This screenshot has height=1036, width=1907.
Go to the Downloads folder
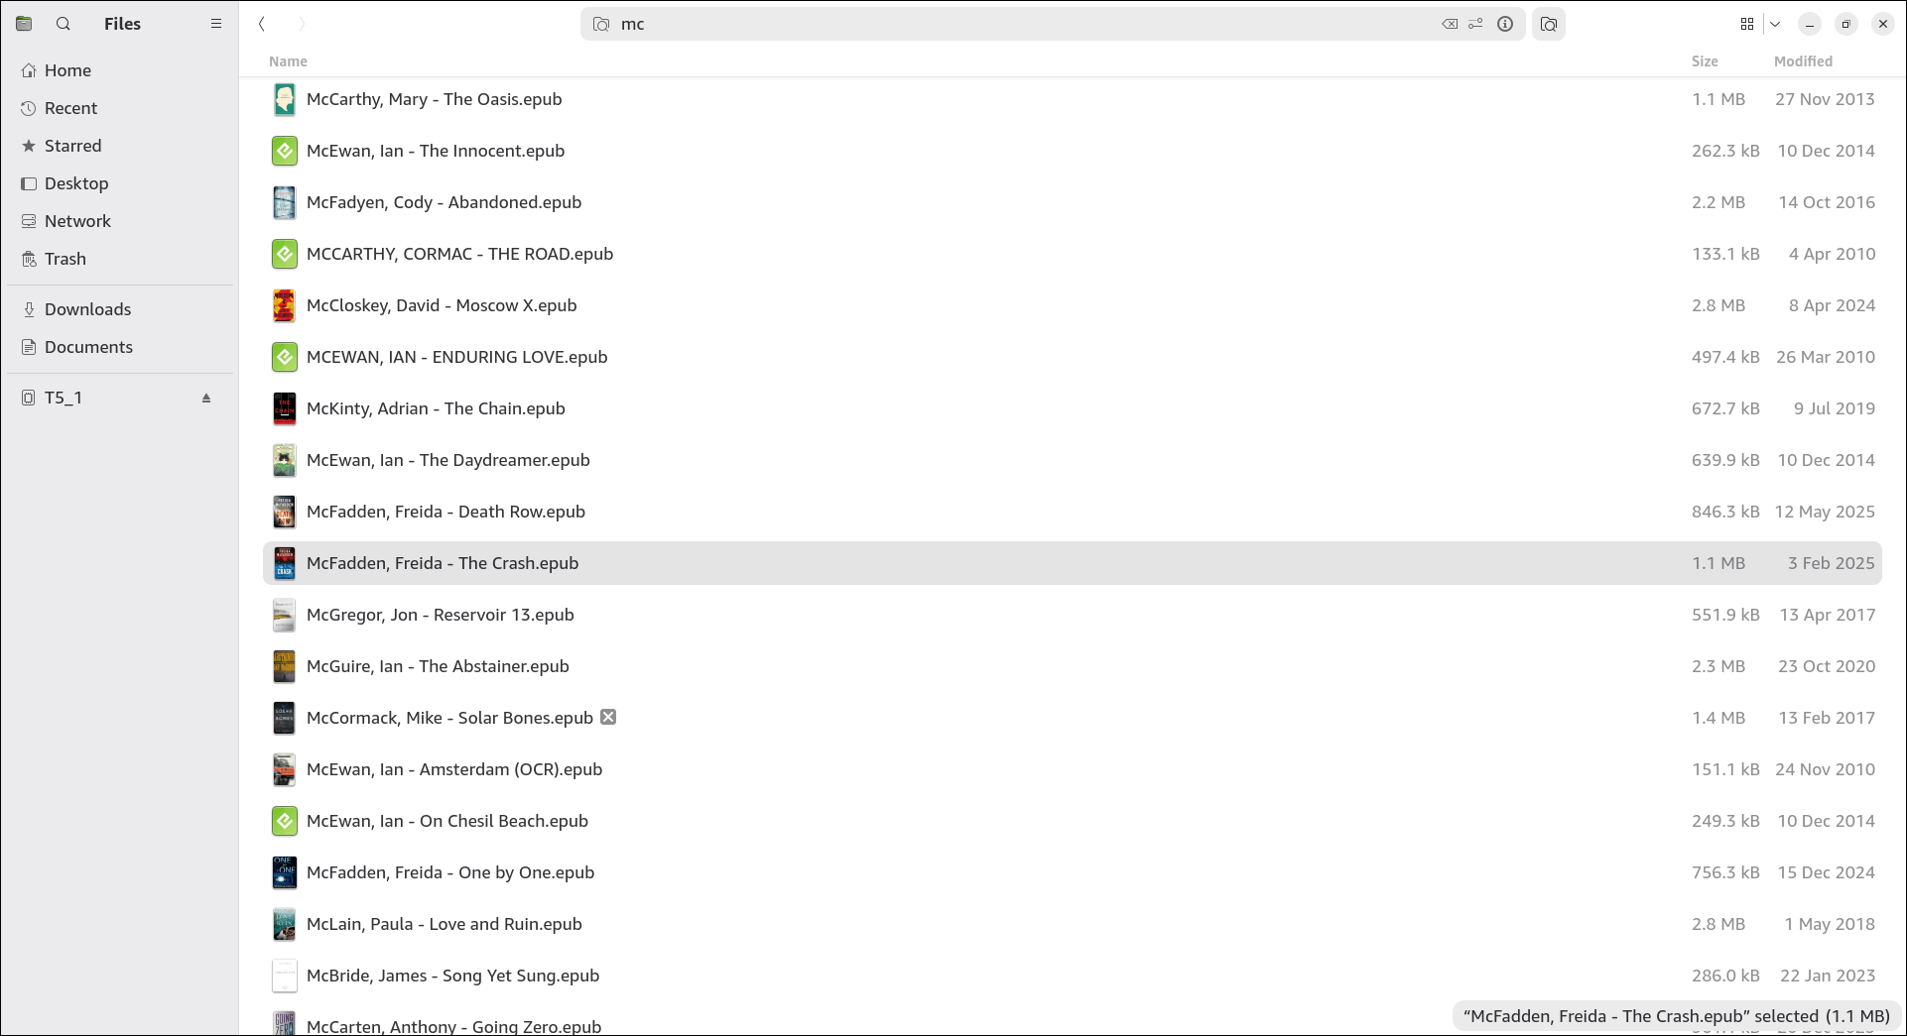(x=87, y=309)
